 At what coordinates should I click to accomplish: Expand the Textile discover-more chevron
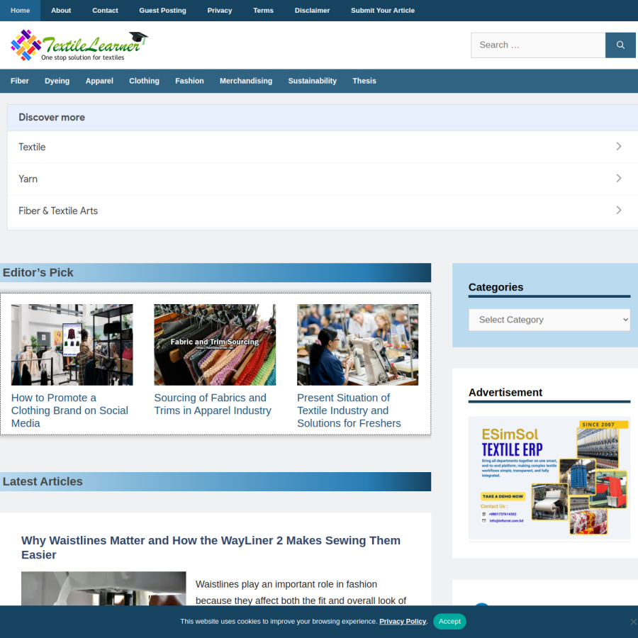click(618, 147)
